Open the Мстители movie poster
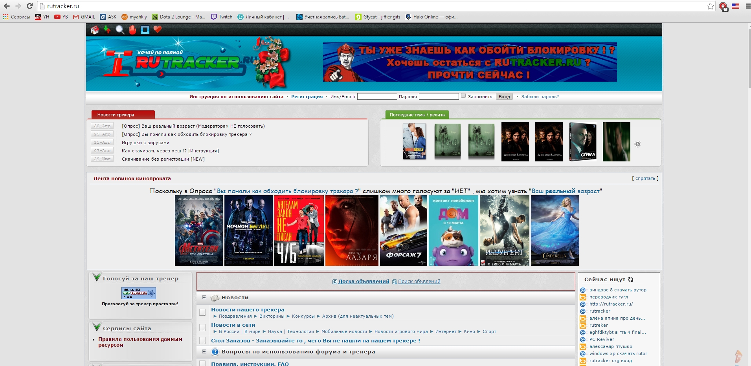The height and width of the screenshot is (366, 751). (199, 231)
